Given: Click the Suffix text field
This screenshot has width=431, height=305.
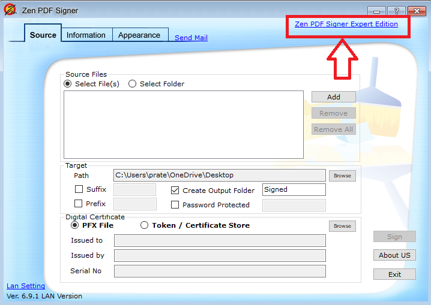Looking at the screenshot, I should pyautogui.click(x=134, y=189).
